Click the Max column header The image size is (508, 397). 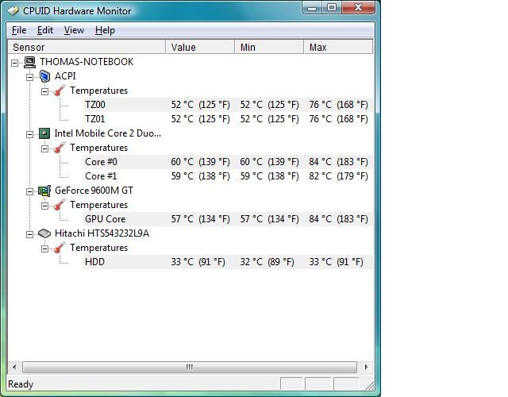click(338, 48)
